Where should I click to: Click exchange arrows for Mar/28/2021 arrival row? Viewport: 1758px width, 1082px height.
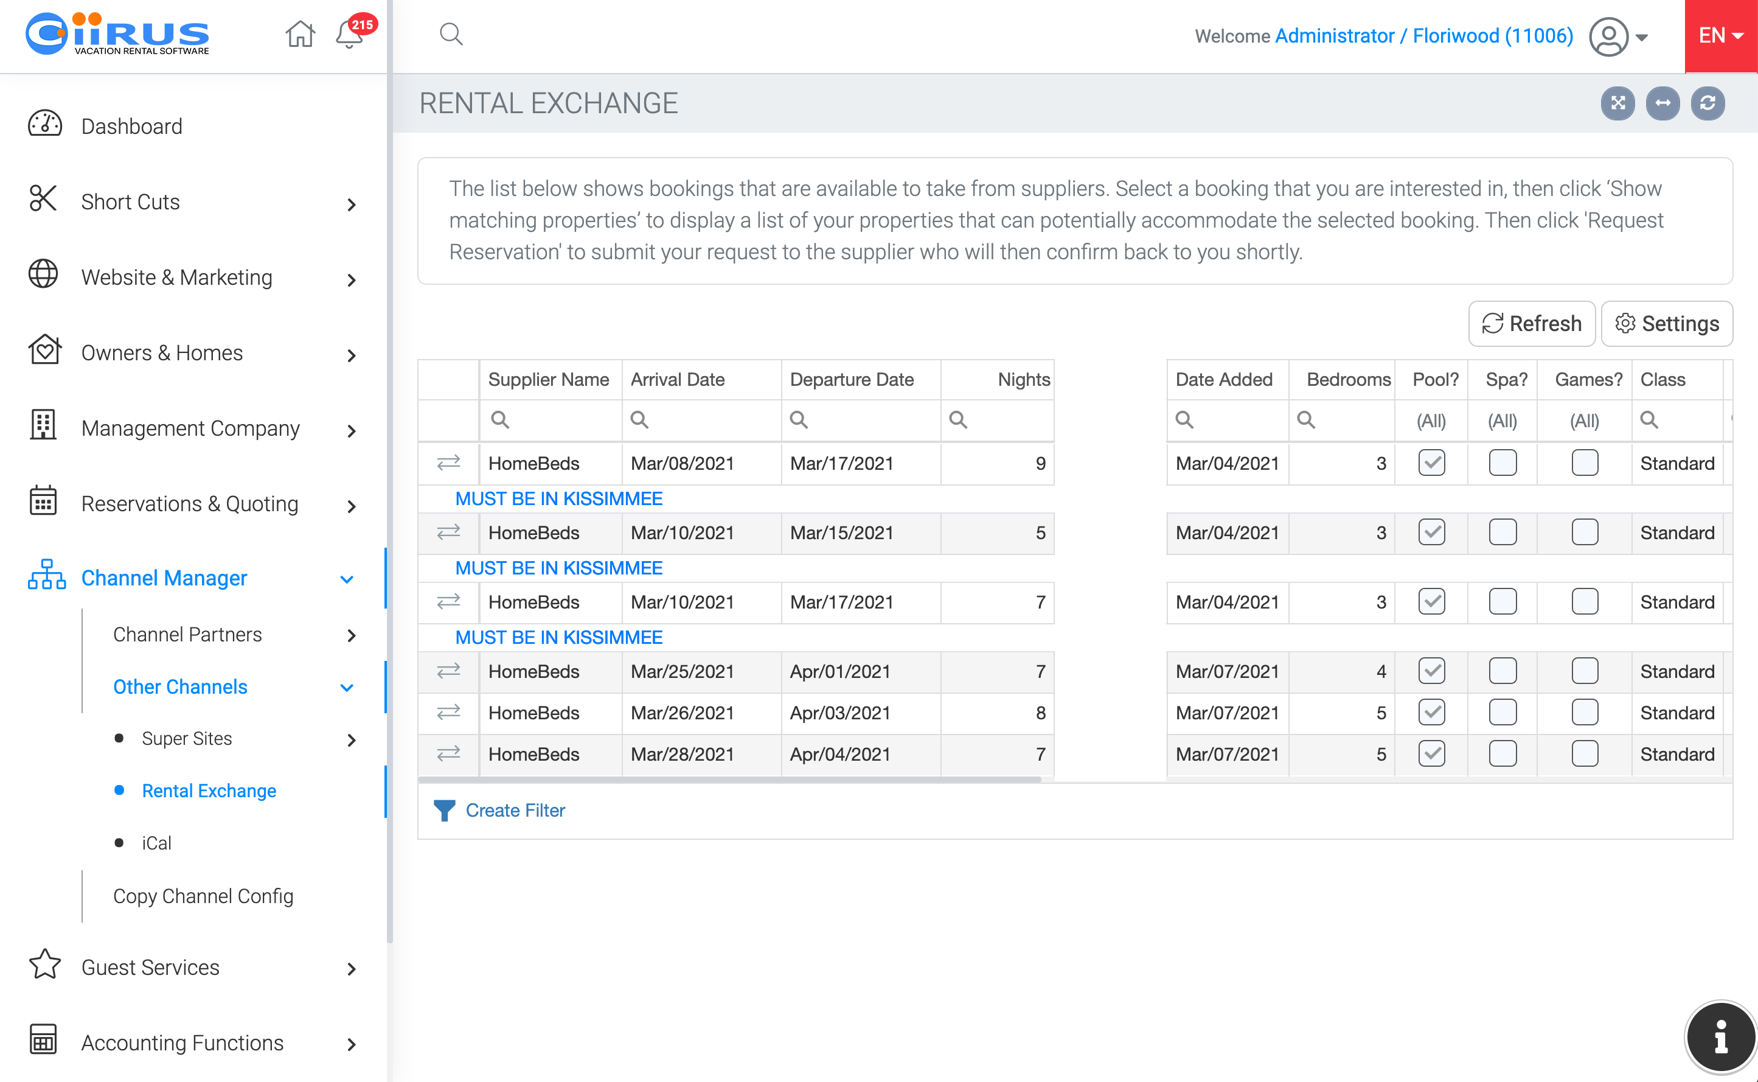(448, 754)
